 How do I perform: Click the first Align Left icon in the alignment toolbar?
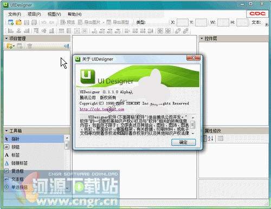11,31
